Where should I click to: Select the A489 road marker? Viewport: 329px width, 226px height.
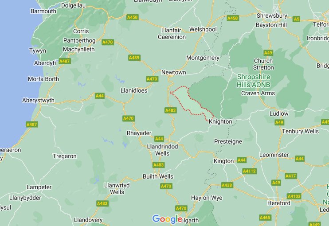point(134,58)
